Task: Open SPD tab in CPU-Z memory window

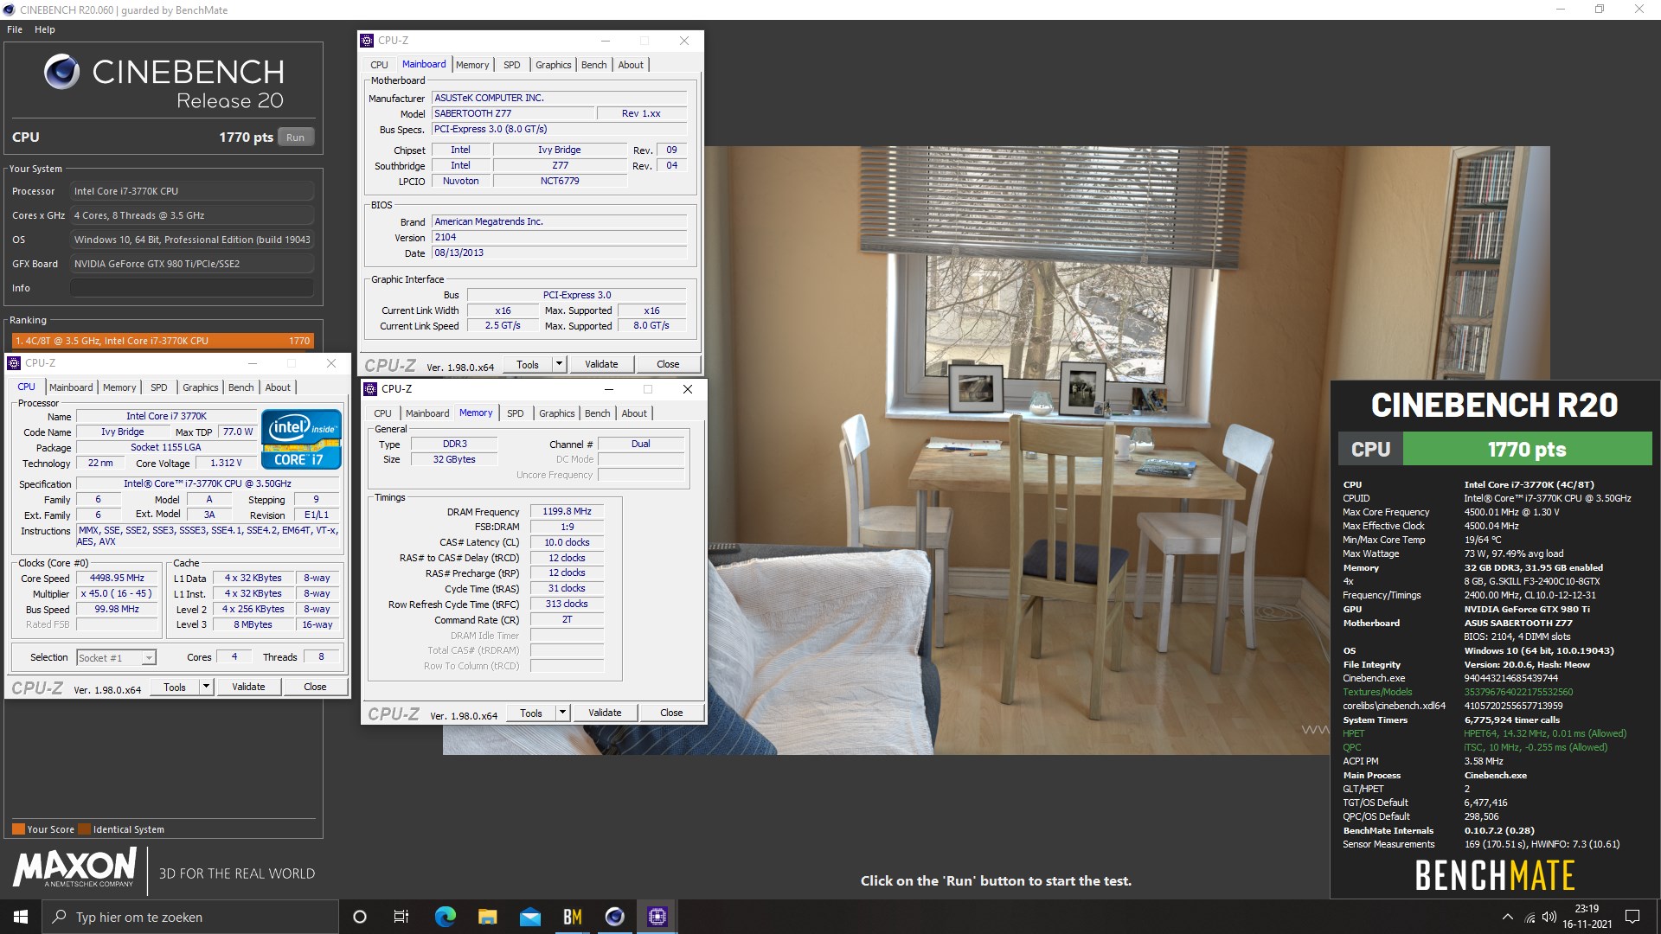Action: click(x=516, y=413)
